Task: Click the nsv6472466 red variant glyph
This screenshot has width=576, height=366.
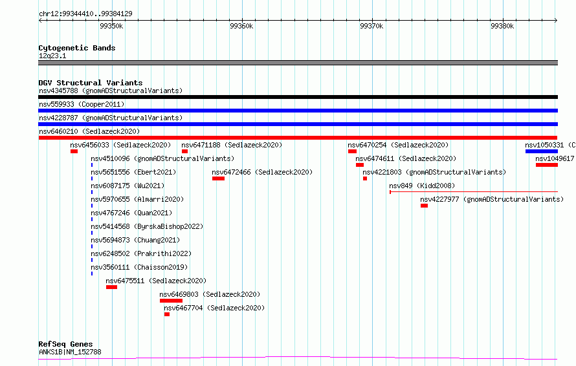Action: click(x=218, y=178)
